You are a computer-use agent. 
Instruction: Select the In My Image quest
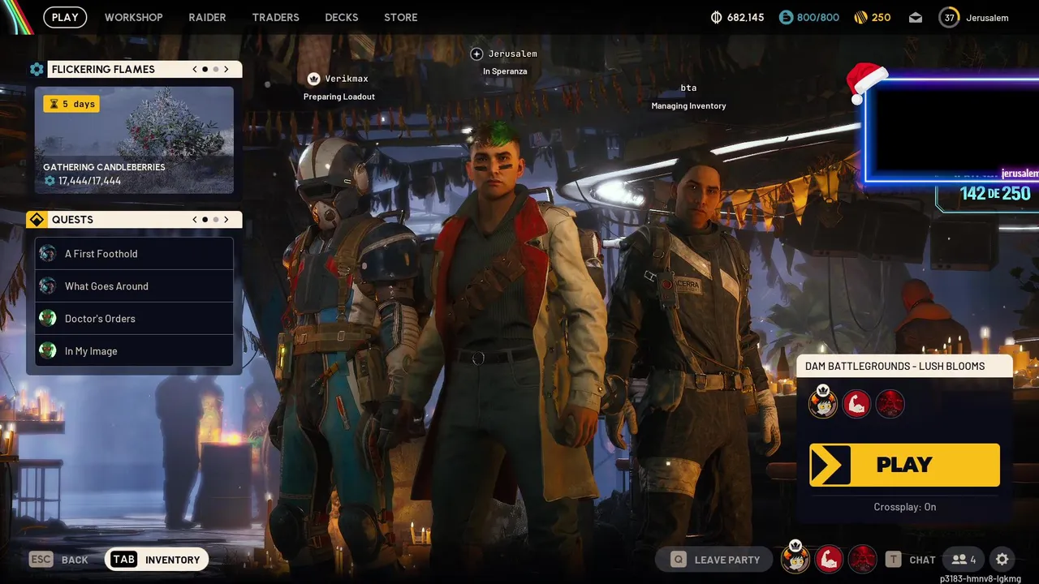(134, 351)
